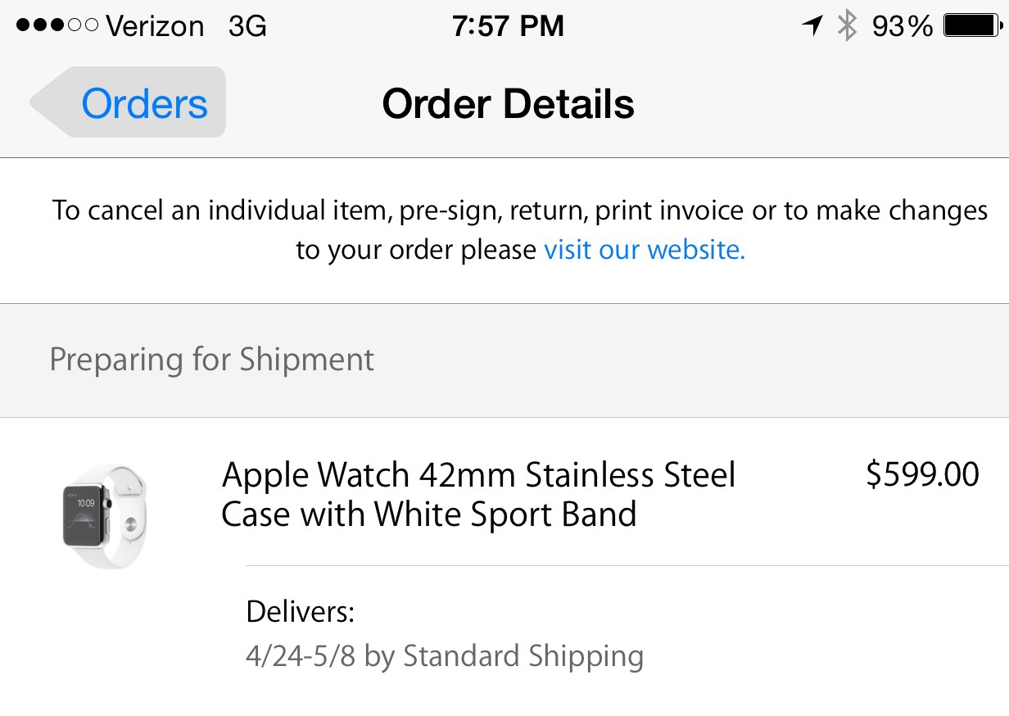Tap the location services arrow icon
This screenshot has height=716, width=1009.
click(812, 26)
